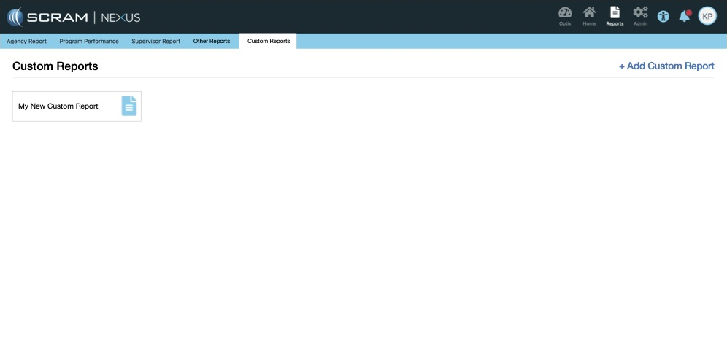
Task: Click the red notification badge on bell
Action: click(688, 12)
